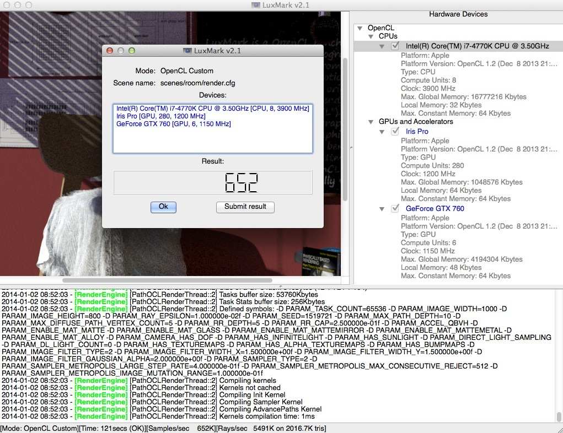Click the scene name 'scenes/room/render.cfg'

[x=197, y=83]
